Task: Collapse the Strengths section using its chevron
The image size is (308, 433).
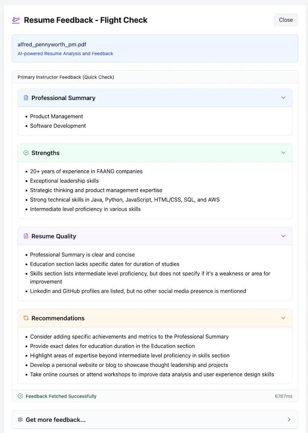Action: pyautogui.click(x=283, y=153)
